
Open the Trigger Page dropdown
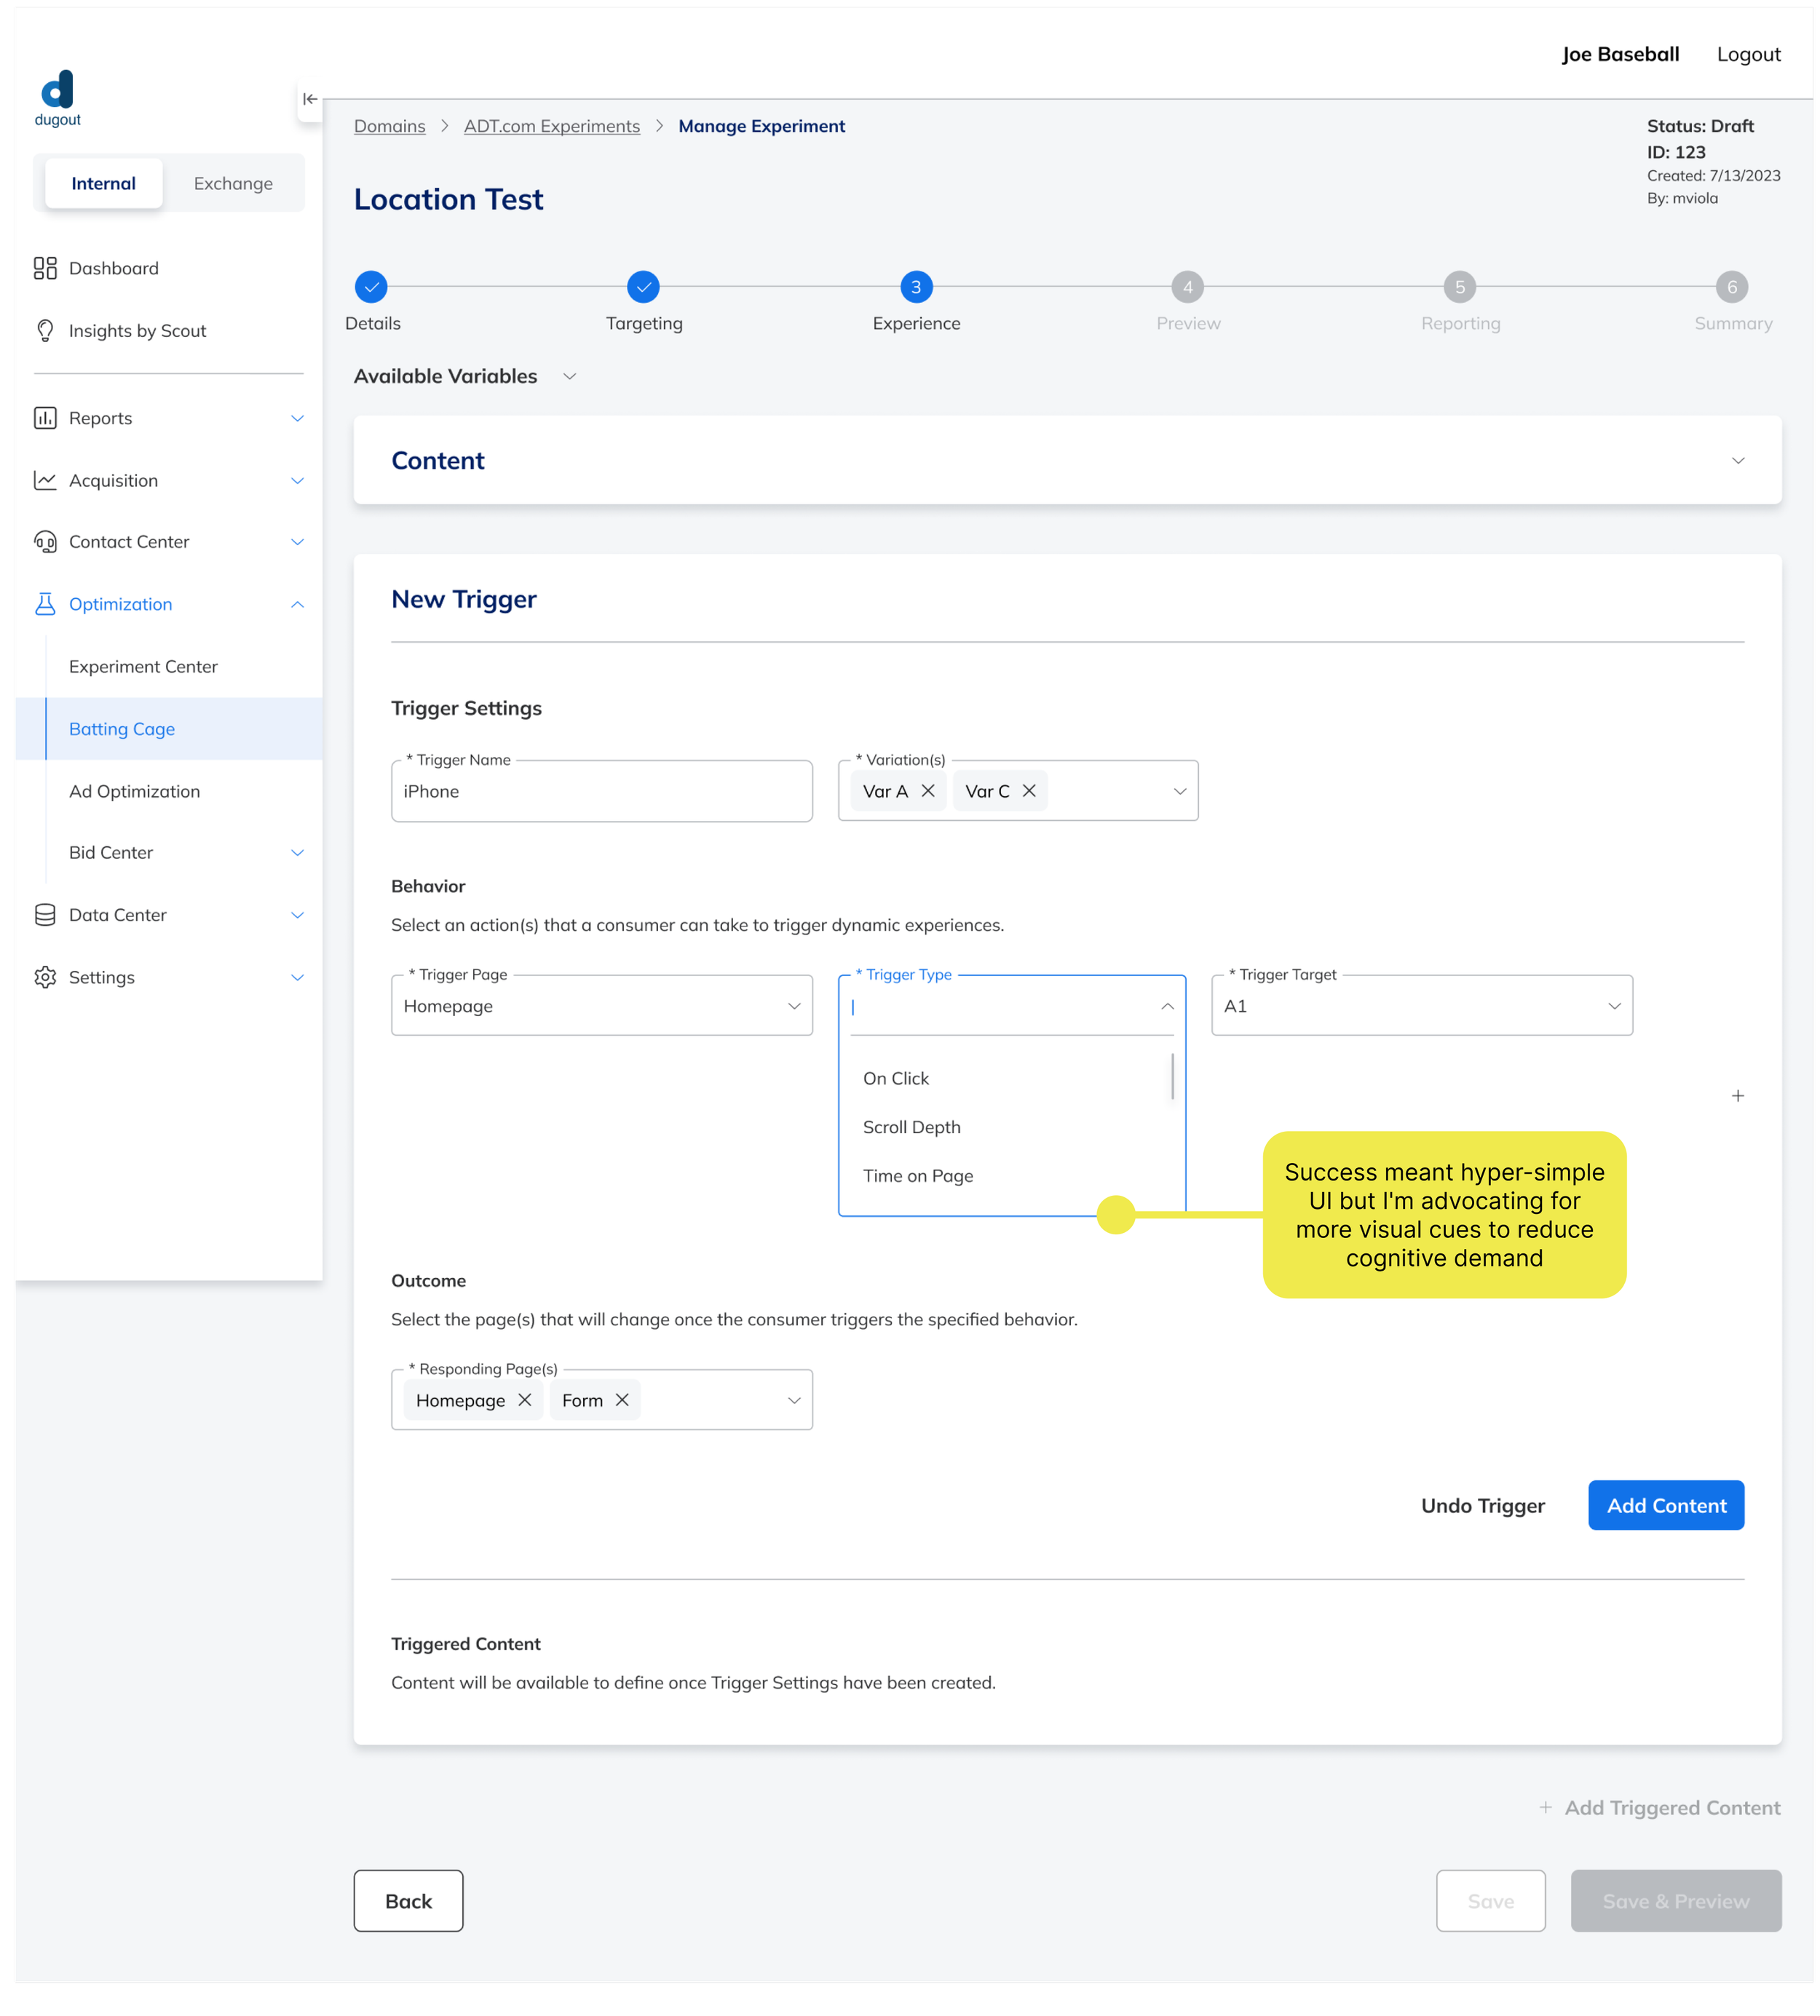[x=601, y=1006]
